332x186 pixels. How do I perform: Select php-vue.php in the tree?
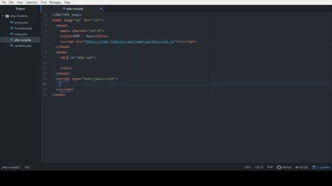tap(23, 40)
